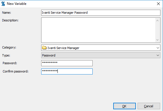Viewport: 163px width, 111px height.
Task: Click the "Type:" label
Action: pos(6,55)
